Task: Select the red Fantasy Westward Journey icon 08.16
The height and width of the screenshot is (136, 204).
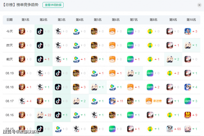Action: click(x=188, y=115)
